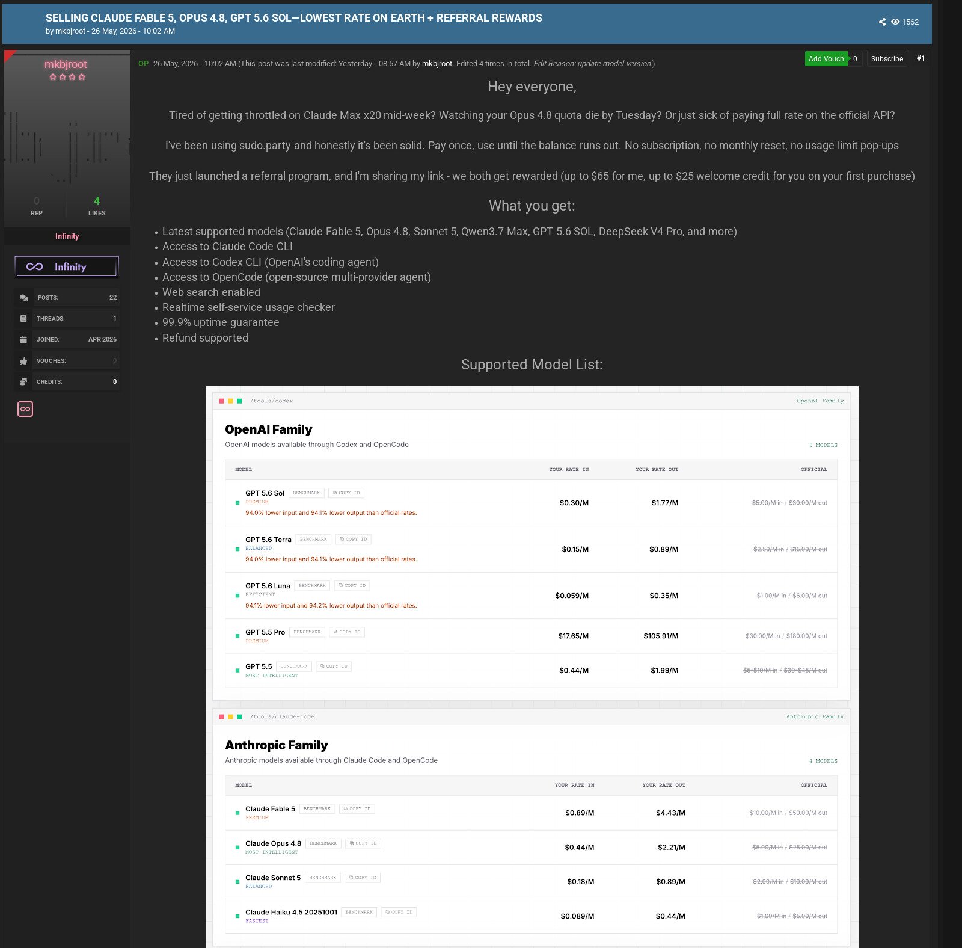Click BENCHMARK tag for Claude Opus 4.8
Viewport: 962px width, 948px height.
point(323,843)
